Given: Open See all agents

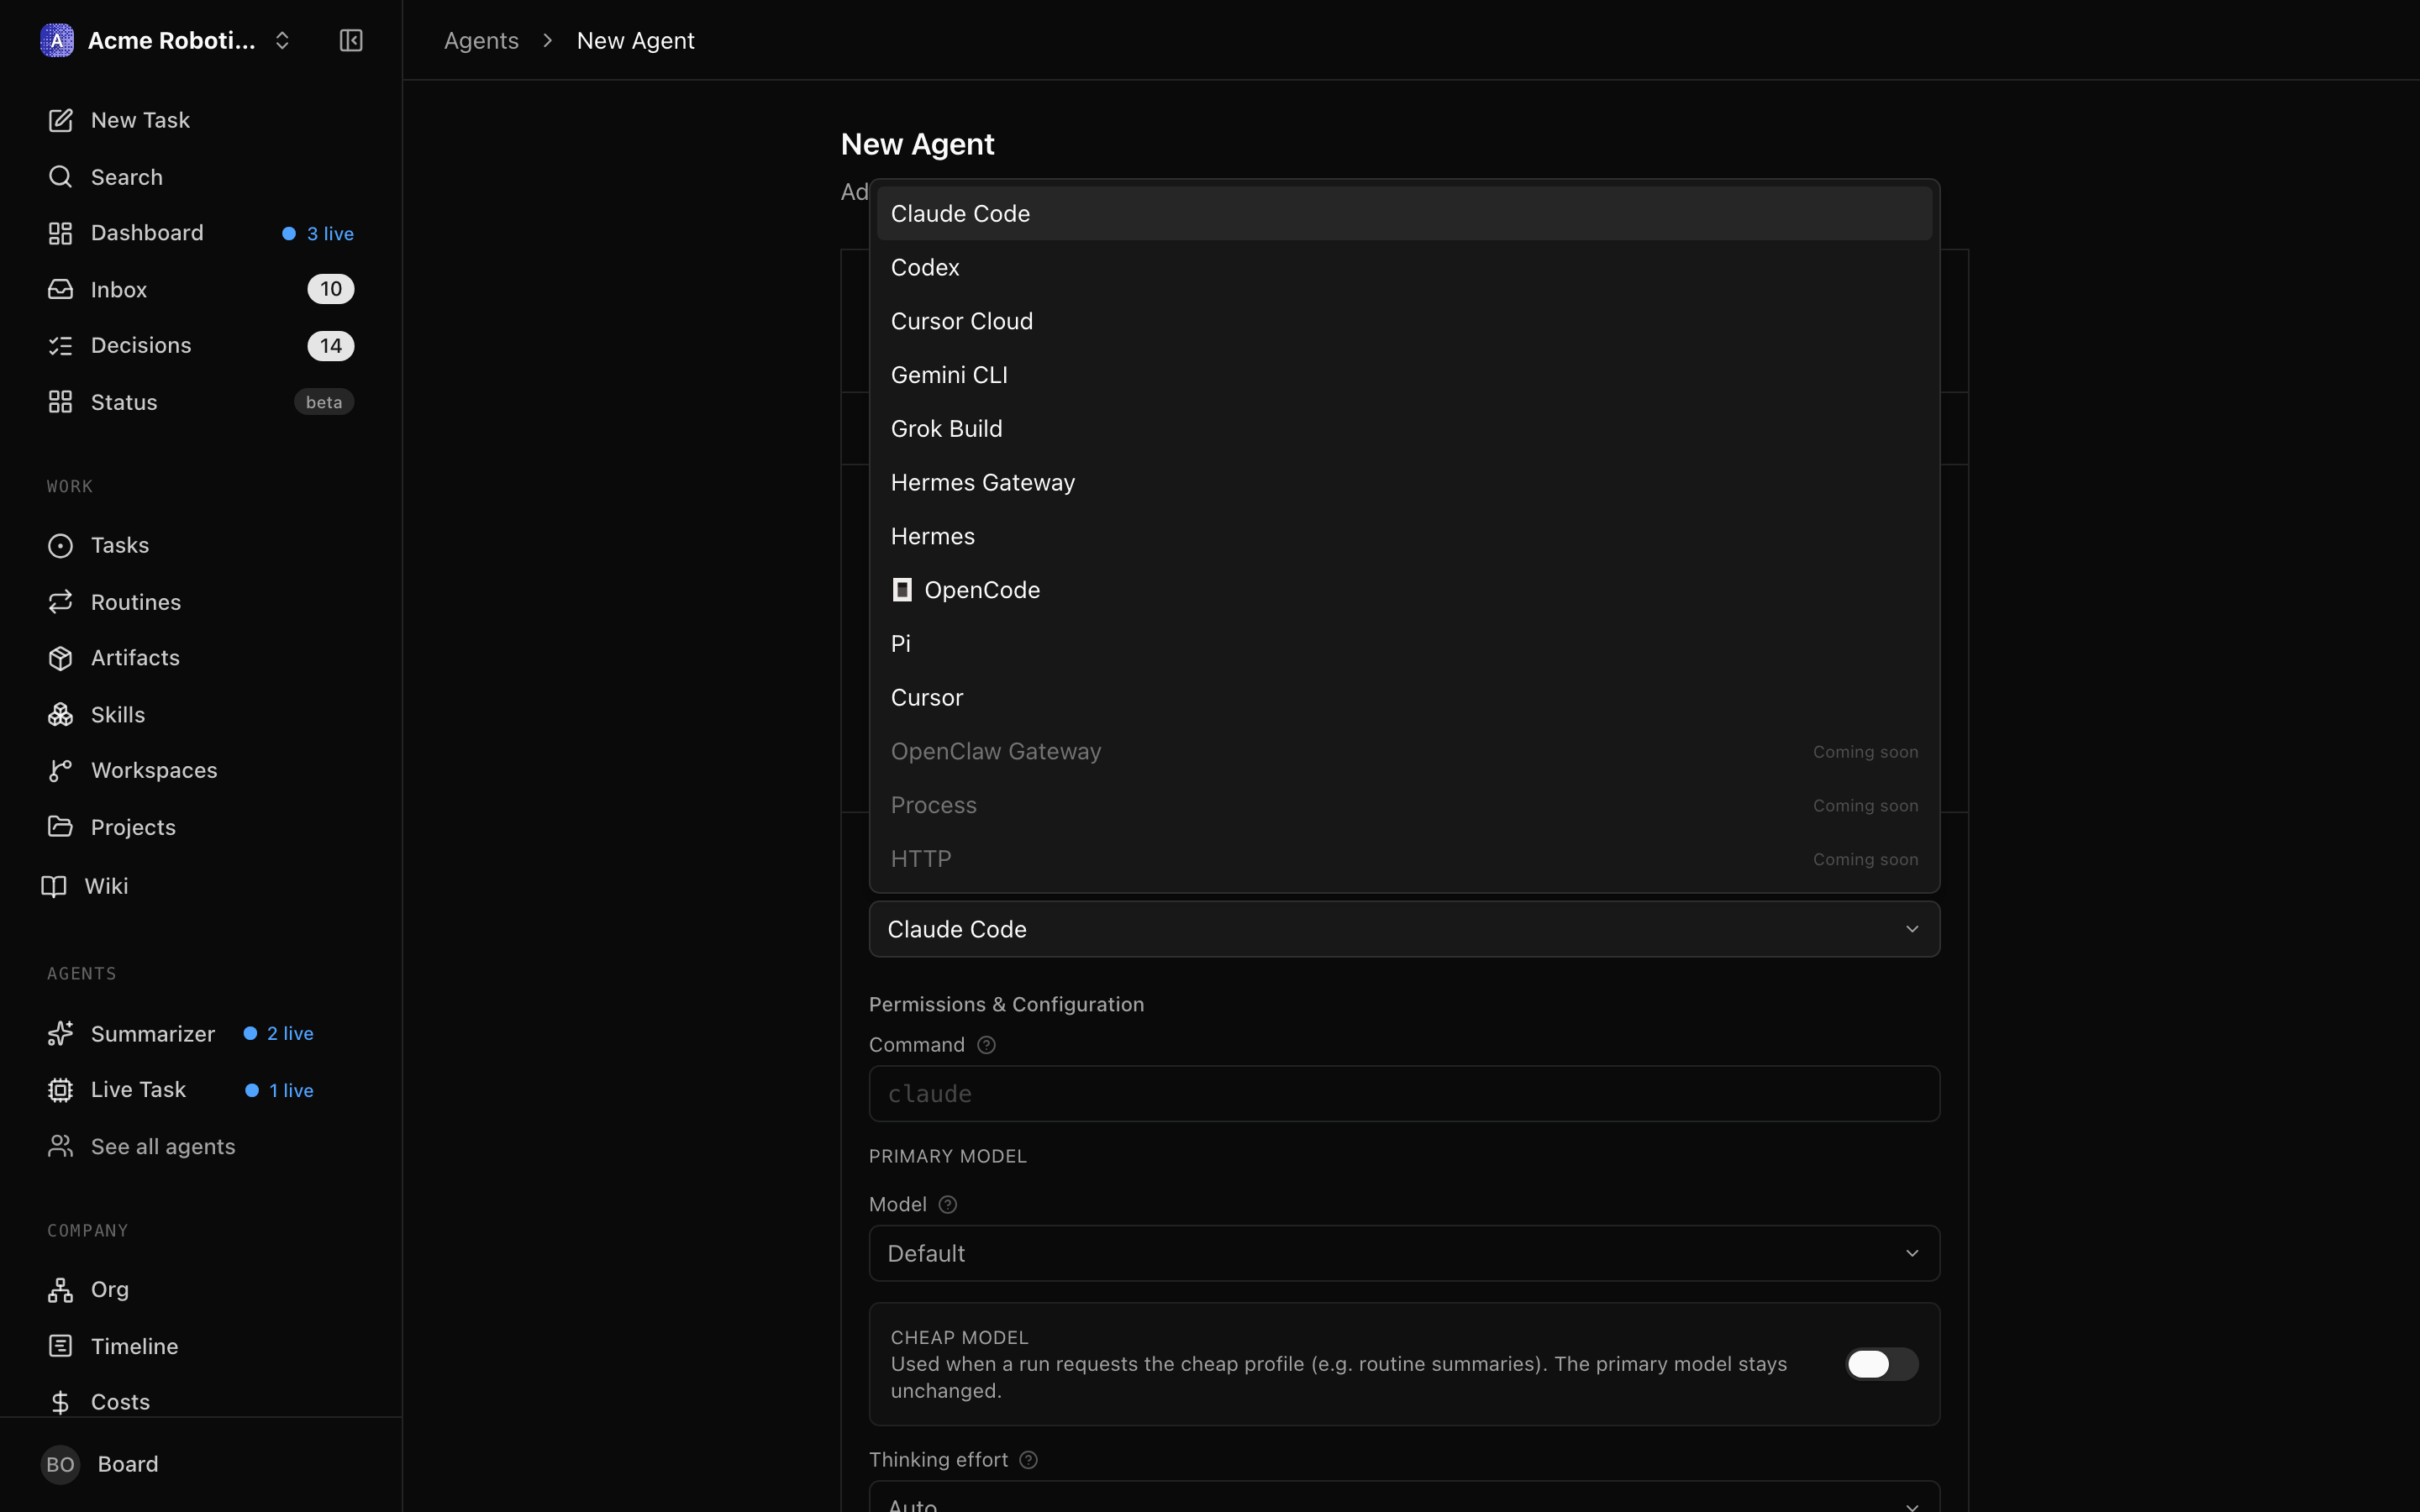Looking at the screenshot, I should 201,1146.
